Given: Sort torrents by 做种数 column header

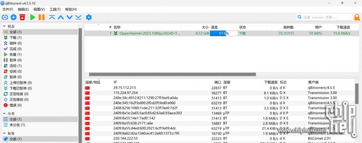Looking at the screenshot, I should click(288, 27).
